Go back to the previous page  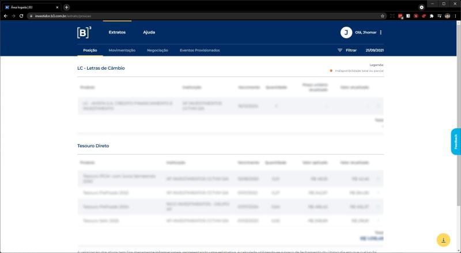[6, 16]
